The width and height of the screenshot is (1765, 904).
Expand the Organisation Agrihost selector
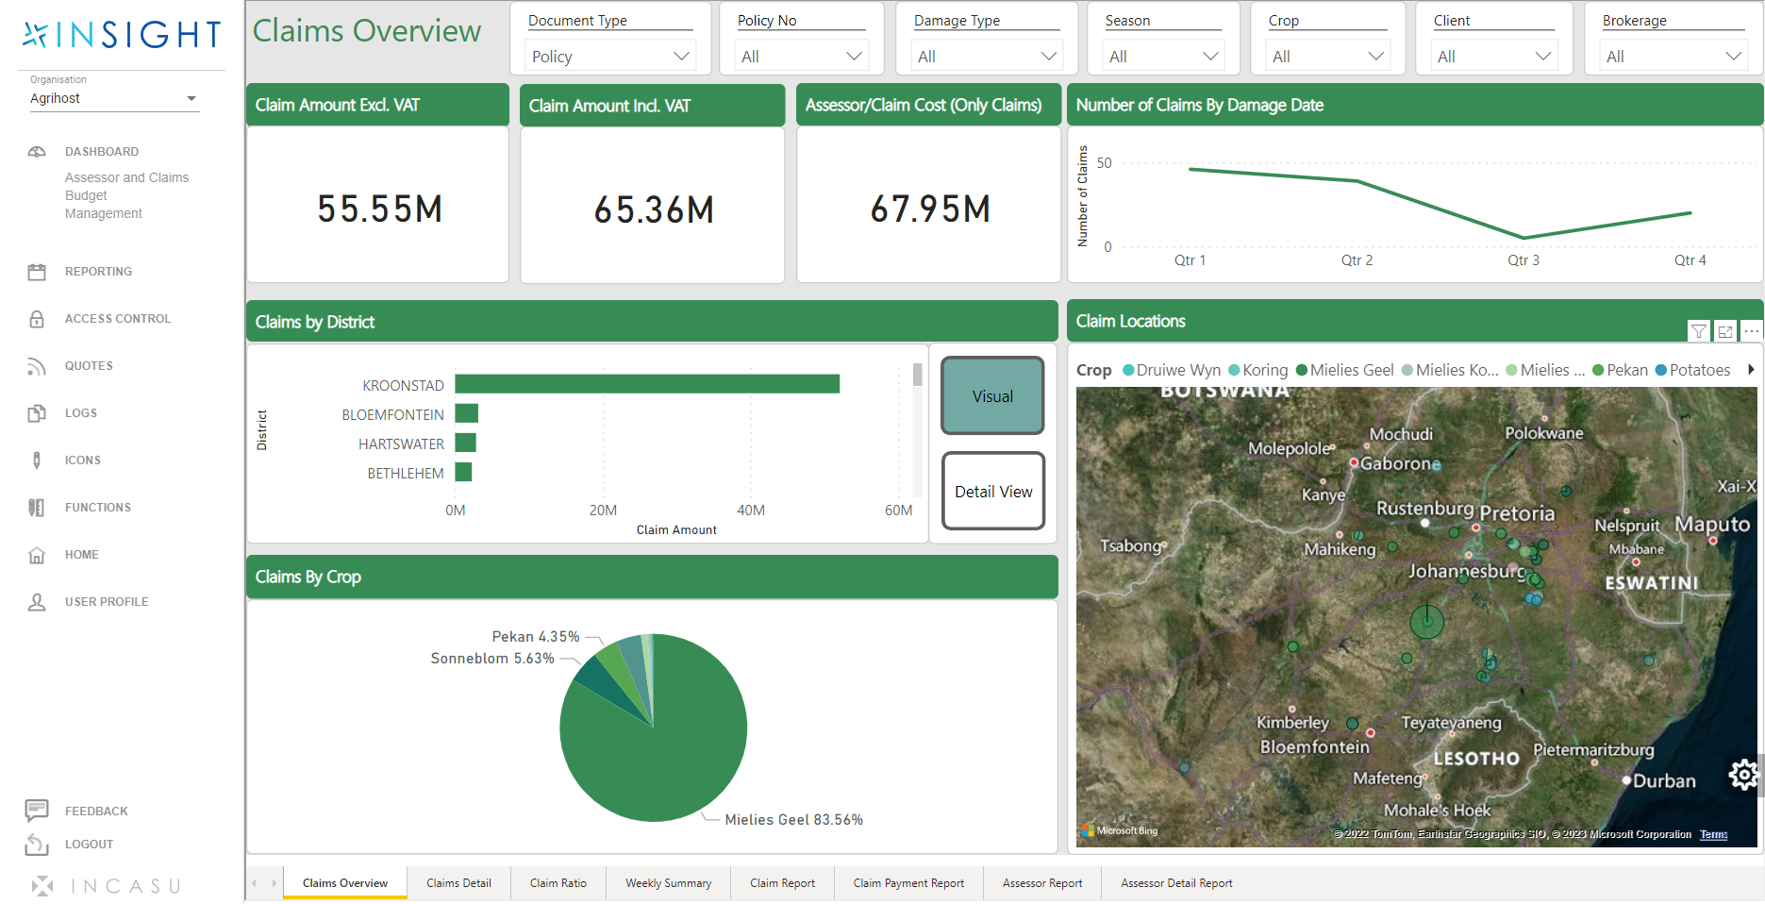pos(113,98)
